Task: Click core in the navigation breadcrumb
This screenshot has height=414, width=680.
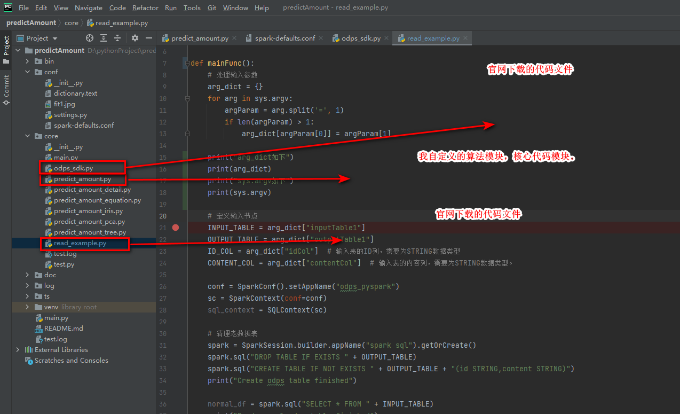Action: [x=71, y=23]
